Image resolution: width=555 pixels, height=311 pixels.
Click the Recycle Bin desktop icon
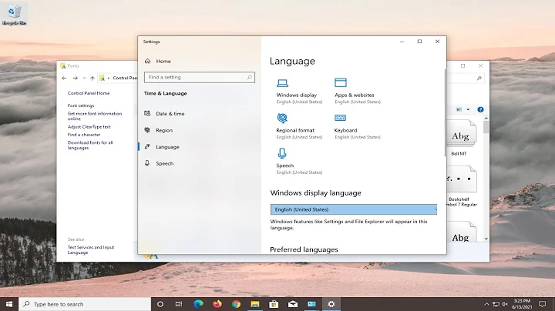point(15,12)
